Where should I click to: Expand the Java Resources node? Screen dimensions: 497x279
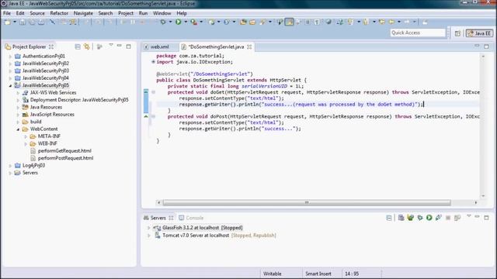point(18,107)
